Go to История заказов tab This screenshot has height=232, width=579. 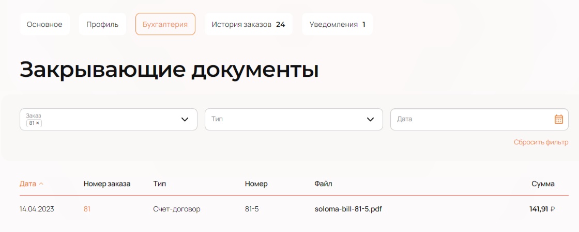point(248,24)
